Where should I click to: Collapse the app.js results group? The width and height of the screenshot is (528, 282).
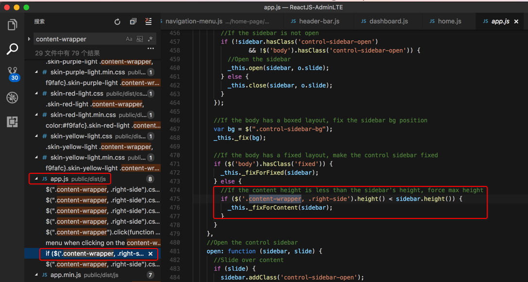[x=36, y=179]
